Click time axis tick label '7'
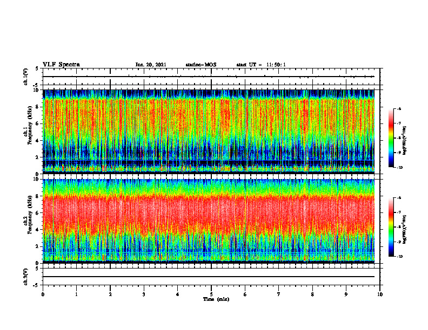Screen dimensions: 428x330 pyautogui.click(x=279, y=294)
